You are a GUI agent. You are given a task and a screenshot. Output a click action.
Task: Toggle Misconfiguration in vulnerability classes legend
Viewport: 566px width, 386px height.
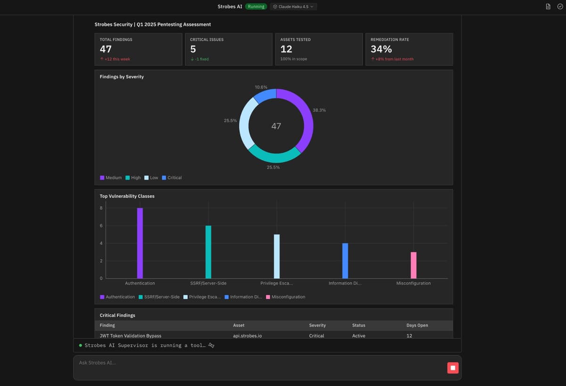tap(285, 297)
